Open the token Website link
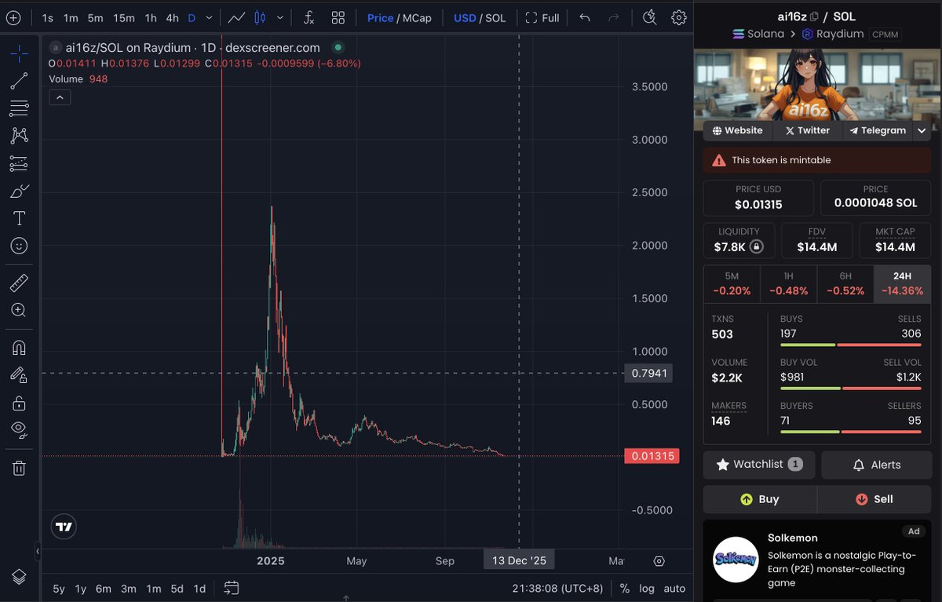The image size is (942, 602). (x=737, y=130)
